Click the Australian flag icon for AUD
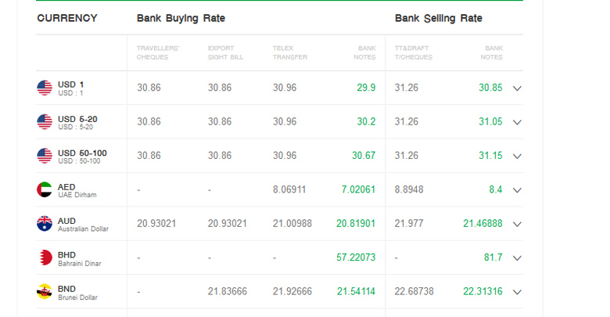 pyautogui.click(x=45, y=224)
